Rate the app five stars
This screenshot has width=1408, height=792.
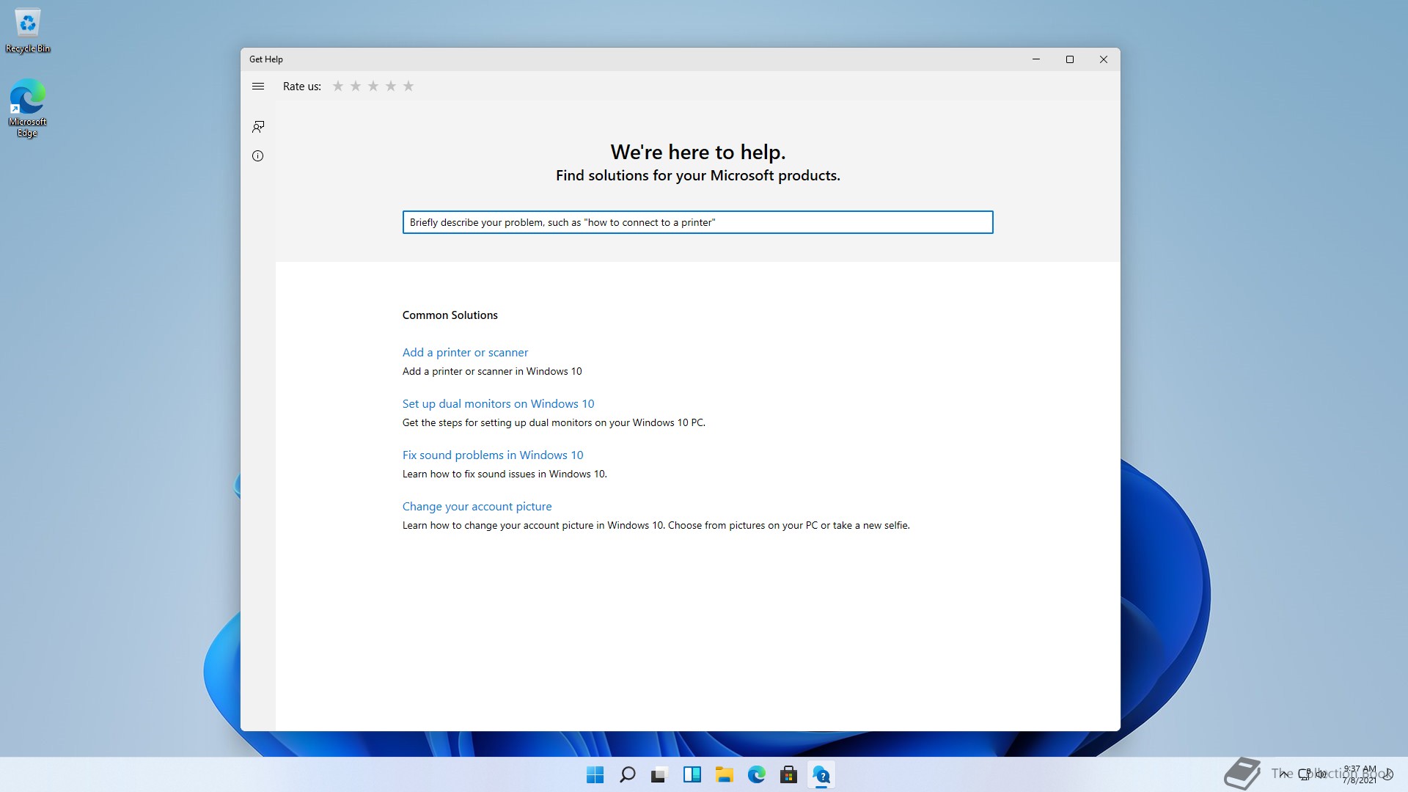[408, 87]
